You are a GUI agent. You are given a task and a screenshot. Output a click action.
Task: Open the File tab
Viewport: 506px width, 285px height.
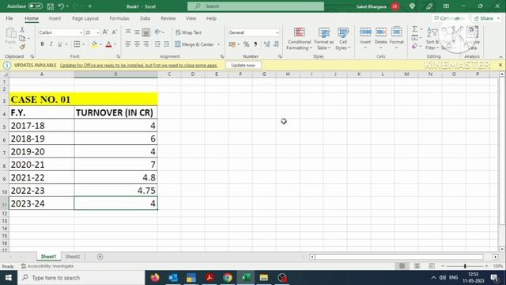[9, 18]
